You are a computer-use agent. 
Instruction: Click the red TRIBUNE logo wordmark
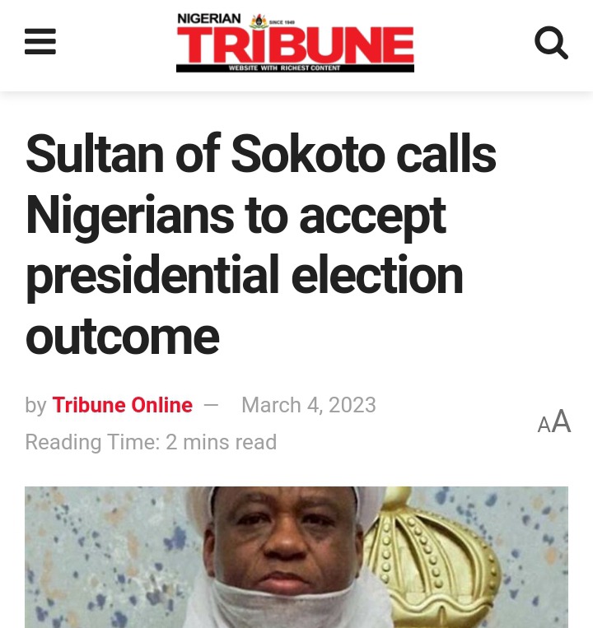click(295, 46)
